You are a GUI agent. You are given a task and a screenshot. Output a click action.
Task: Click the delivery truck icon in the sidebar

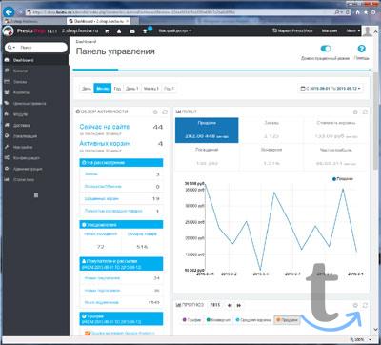(x=7, y=125)
